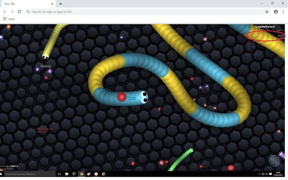288x180 pixels.
Task: Switch to Chrome via its taskbar icon
Action: coord(81,174)
